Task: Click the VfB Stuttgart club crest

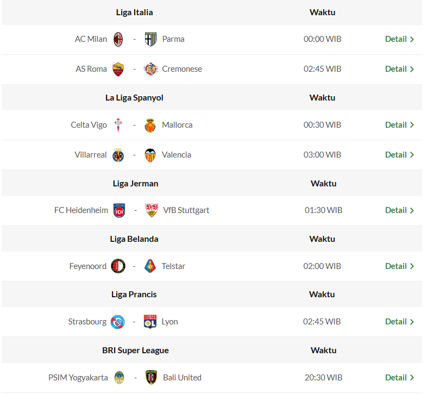Action: pyautogui.click(x=152, y=210)
